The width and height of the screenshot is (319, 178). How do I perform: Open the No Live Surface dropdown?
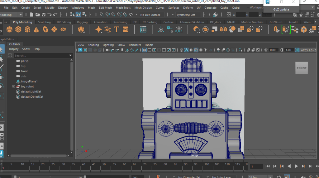coord(150,15)
